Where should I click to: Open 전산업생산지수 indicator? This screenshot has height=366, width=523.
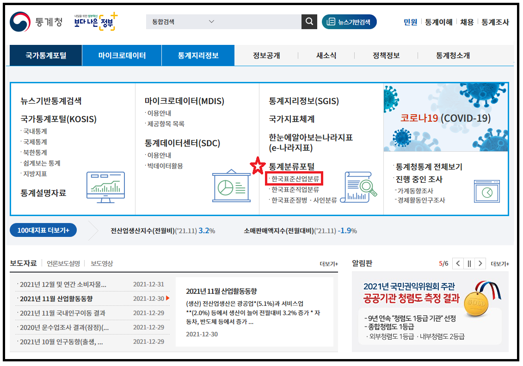click(x=163, y=230)
